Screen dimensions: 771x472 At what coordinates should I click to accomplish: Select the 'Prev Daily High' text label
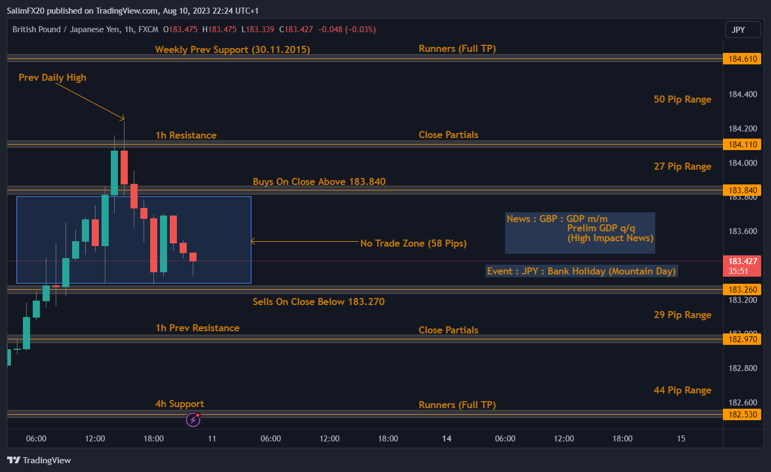pos(52,77)
